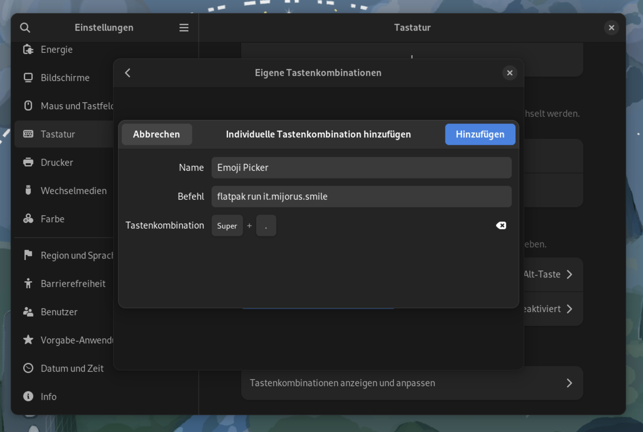Click the Barrierefreiheit accessibility icon
The image size is (643, 432).
pos(28,283)
